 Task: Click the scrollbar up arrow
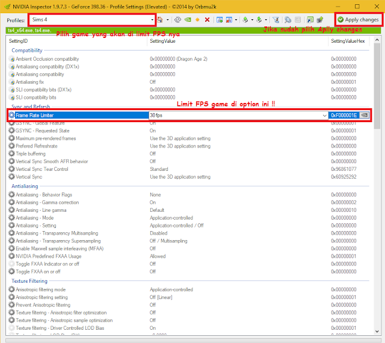tap(377, 40)
